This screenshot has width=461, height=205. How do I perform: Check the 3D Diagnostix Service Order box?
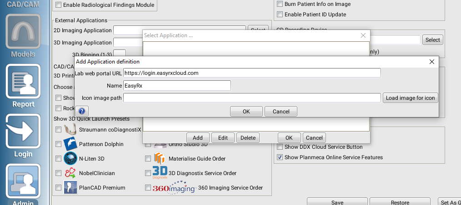[148, 173]
